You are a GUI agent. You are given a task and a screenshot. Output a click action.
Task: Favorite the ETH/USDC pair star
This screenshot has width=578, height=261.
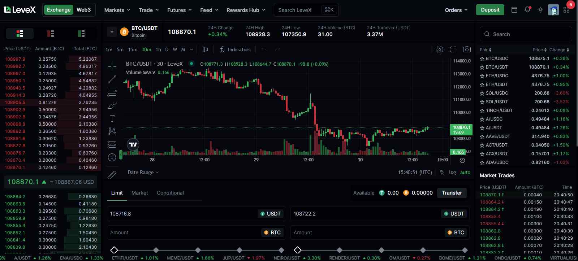point(482,76)
